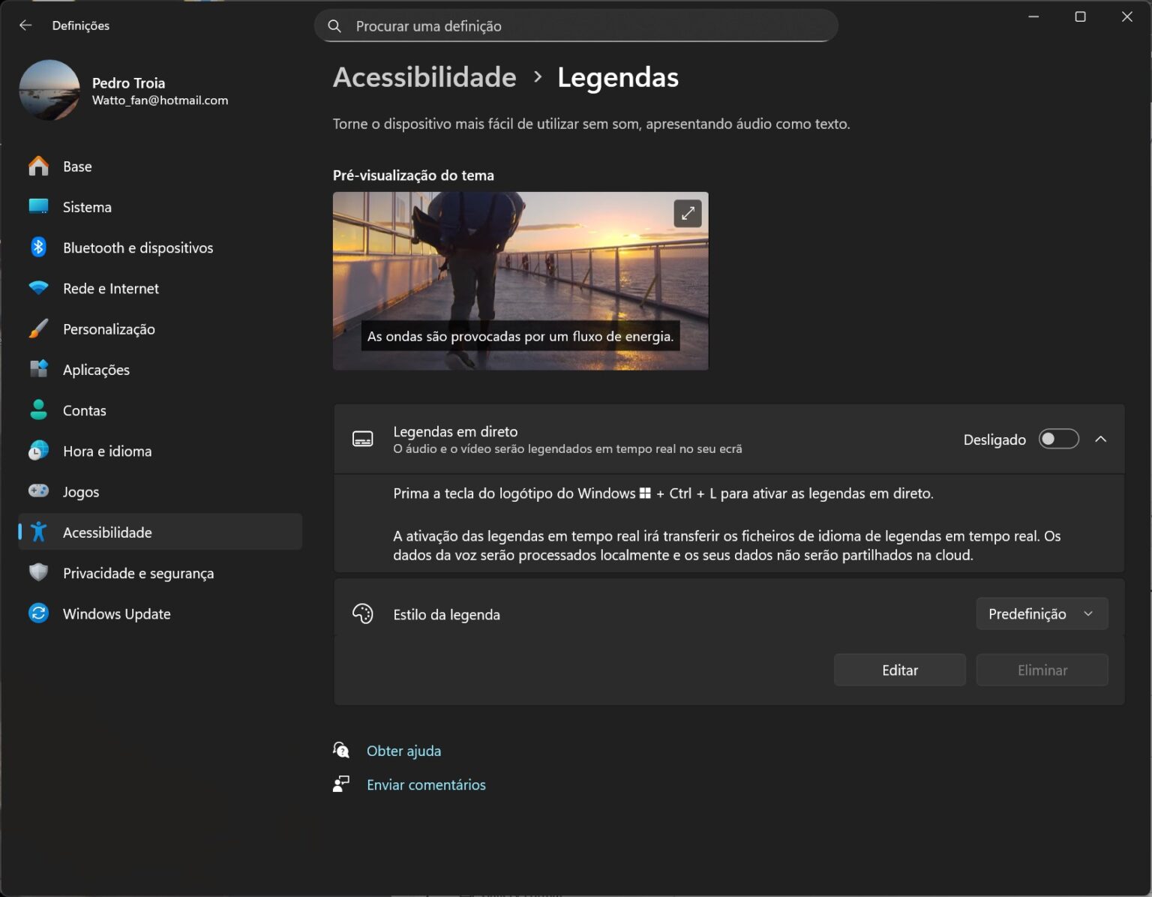Image resolution: width=1152 pixels, height=897 pixels.
Task: Click the Bluetooth e dispositivos icon
Action: [x=38, y=247]
